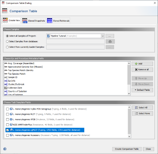
Task: Click the VFDB task template icon
Action: point(11,119)
